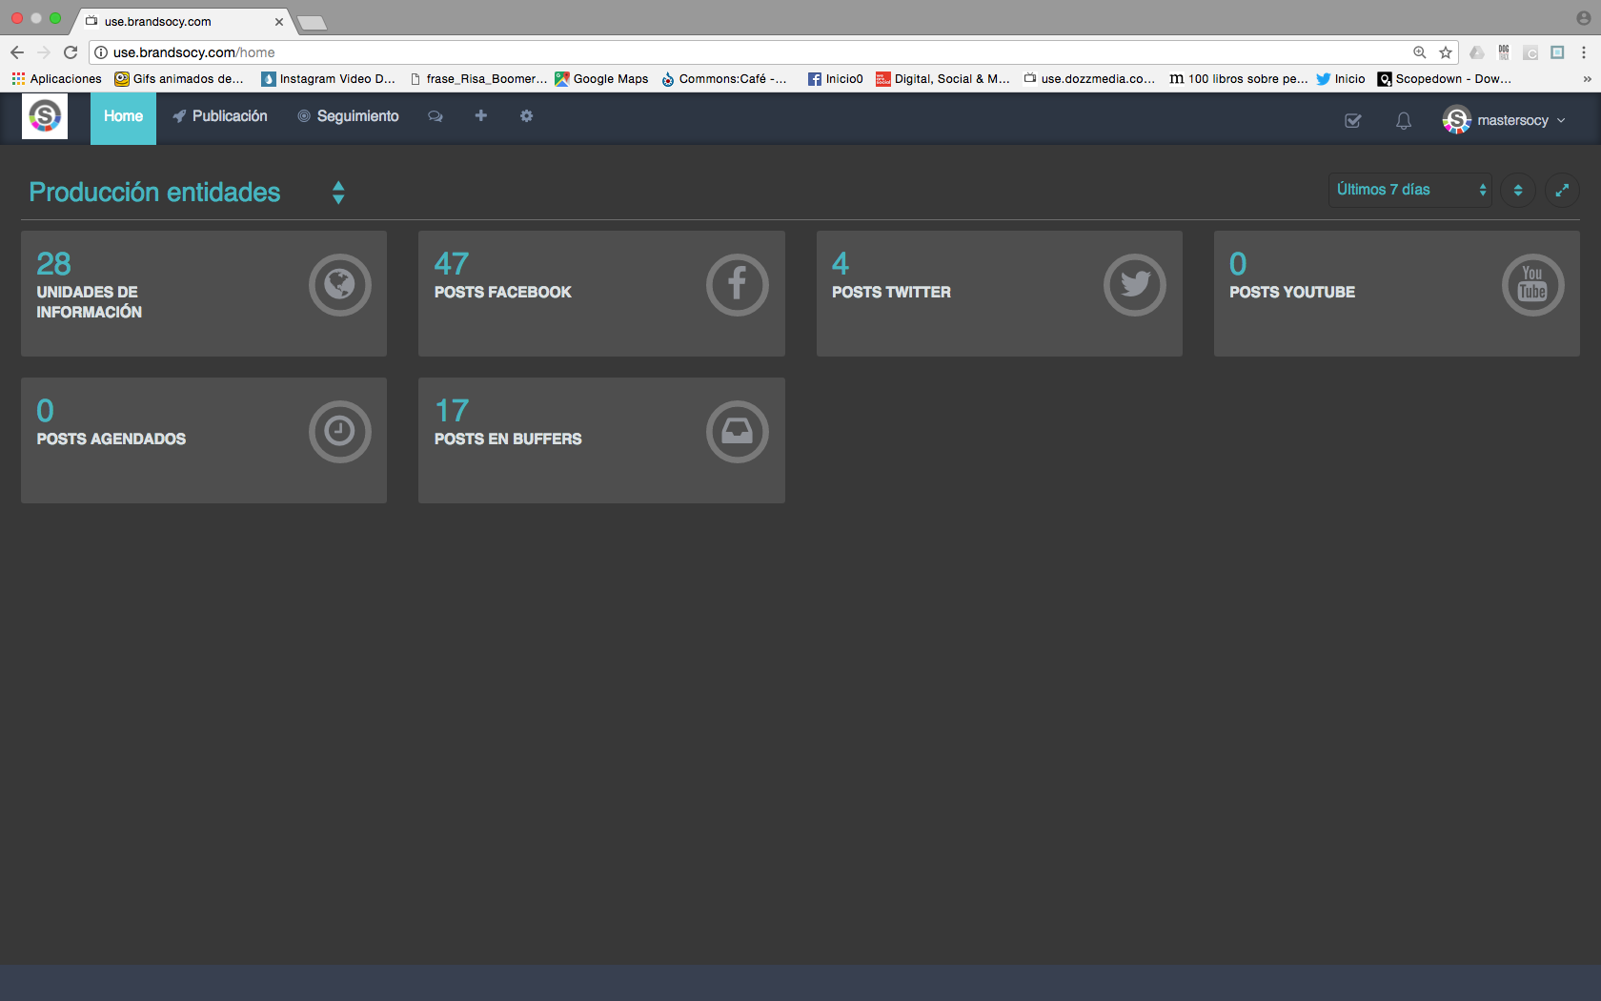
Task: Click the Producción entidades heading
Action: click(154, 193)
